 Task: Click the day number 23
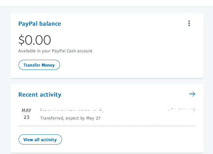26,117
